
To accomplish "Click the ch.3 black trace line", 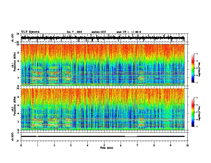I will [x=103, y=136].
